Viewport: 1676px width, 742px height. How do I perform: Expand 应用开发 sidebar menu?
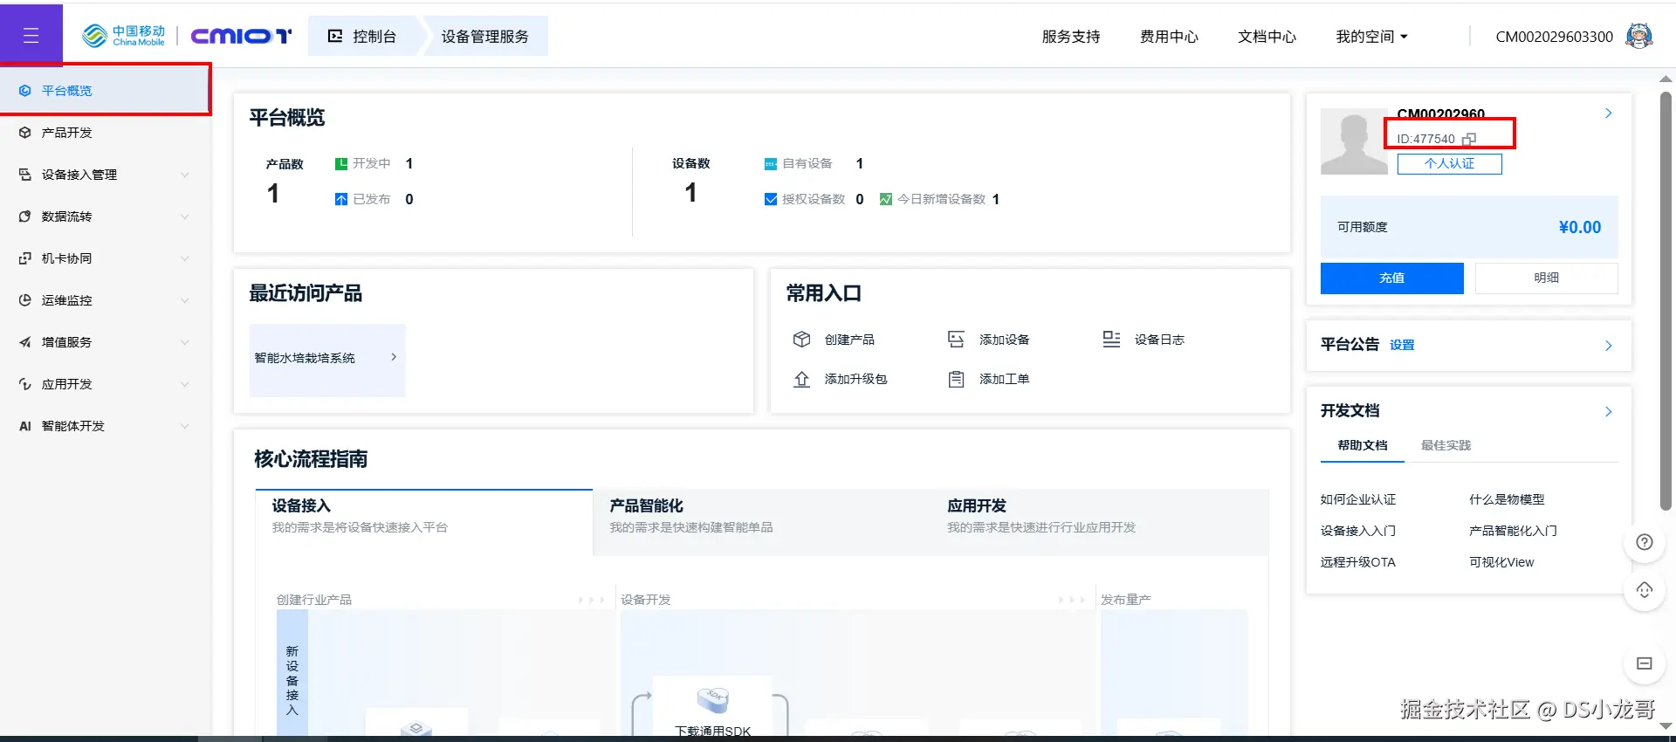(x=105, y=384)
